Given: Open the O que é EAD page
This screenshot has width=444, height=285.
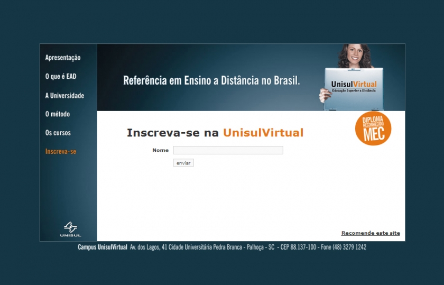Looking at the screenshot, I should pyautogui.click(x=61, y=77).
